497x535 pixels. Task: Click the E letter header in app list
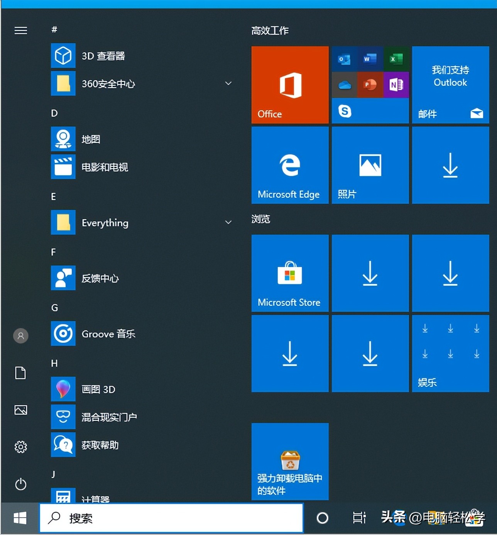(54, 196)
